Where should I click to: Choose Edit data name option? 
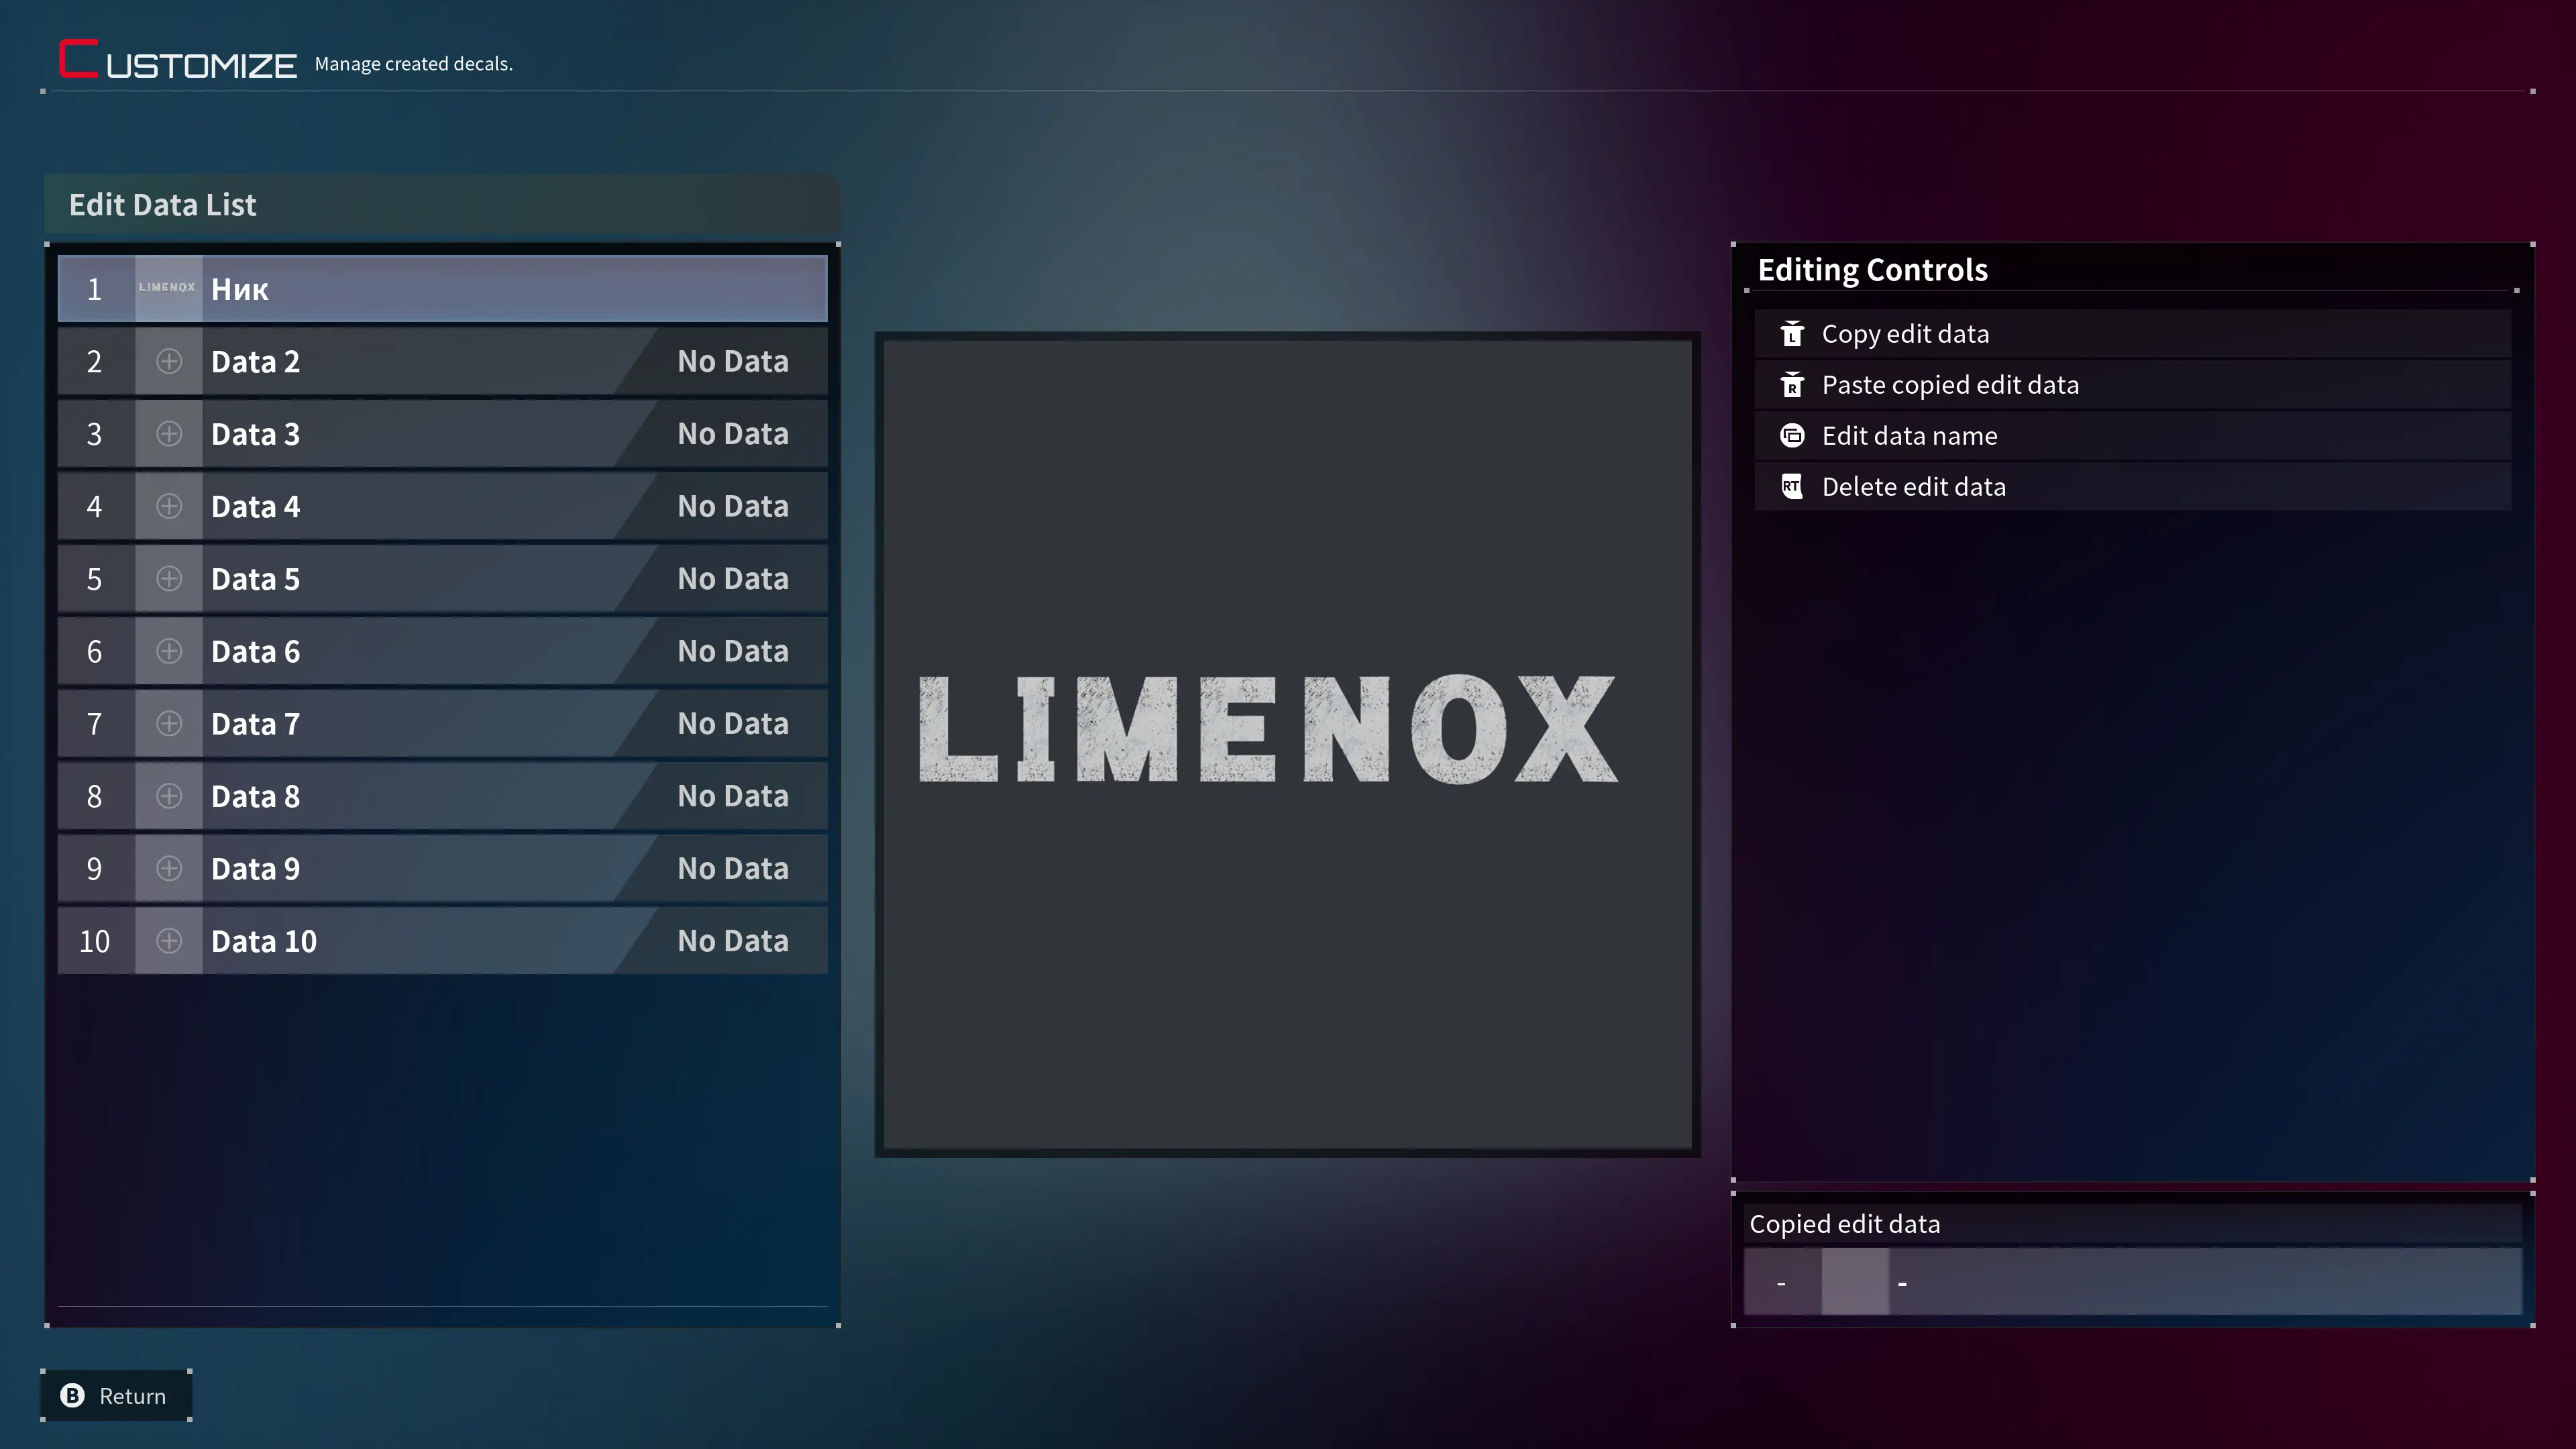click(x=1909, y=436)
